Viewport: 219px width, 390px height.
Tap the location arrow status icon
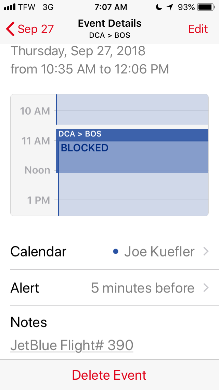(x=170, y=7)
